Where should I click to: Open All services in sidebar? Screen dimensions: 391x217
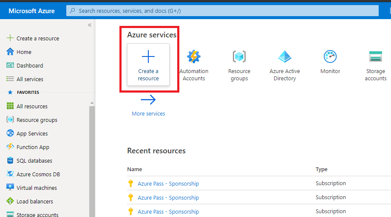pos(30,79)
